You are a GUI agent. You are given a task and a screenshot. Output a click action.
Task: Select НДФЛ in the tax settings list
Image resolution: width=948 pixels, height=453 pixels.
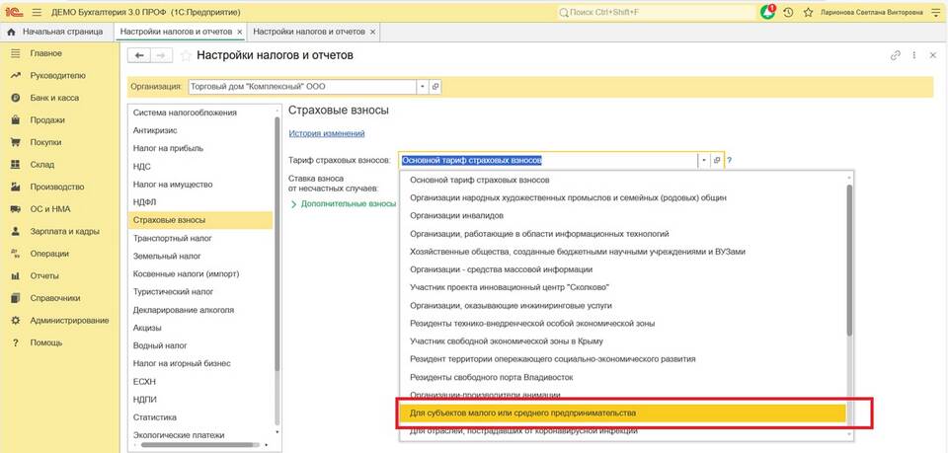pos(145,202)
